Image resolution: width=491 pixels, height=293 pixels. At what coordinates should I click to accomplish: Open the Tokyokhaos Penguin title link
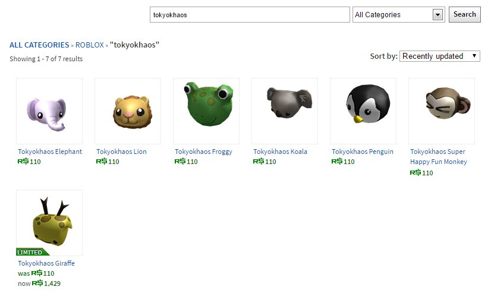coord(363,152)
